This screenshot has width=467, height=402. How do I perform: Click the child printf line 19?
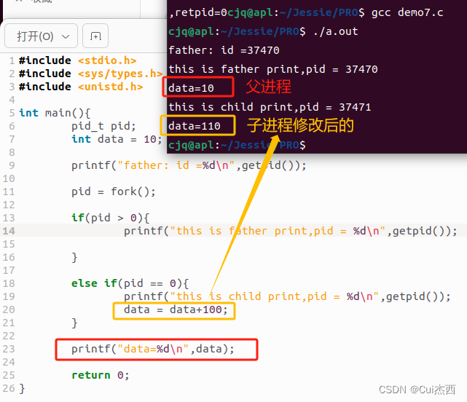[x=287, y=296]
